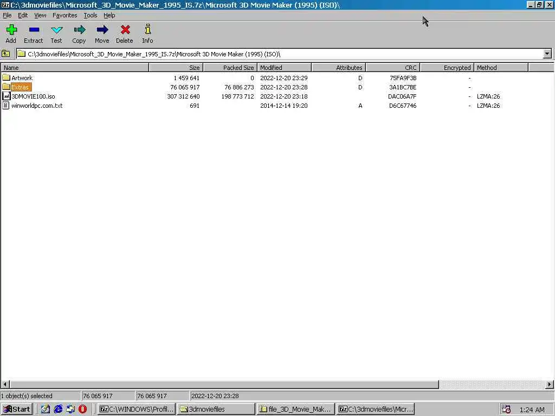Click CRC value DAC06A7F
The height and width of the screenshot is (416, 555).
[x=402, y=96]
